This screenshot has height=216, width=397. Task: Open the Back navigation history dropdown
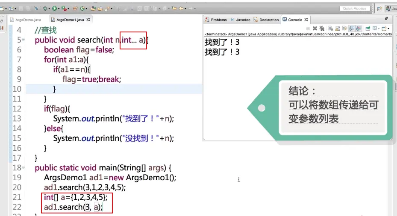coord(185,9)
